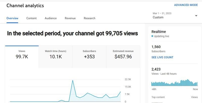Viewport: 202px width, 103px height.
Task: Open the Revenue tab
Action: (x=70, y=18)
